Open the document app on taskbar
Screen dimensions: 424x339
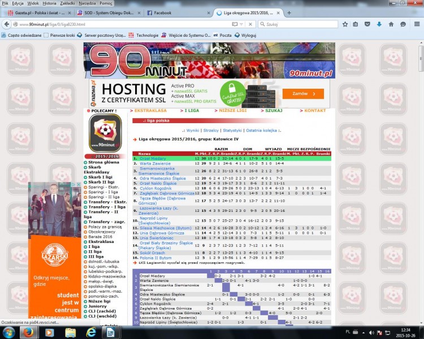pyautogui.click(x=110, y=332)
